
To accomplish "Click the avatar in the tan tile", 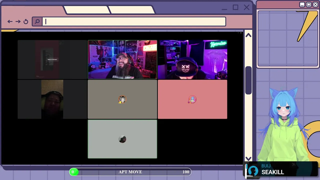I will click(122, 99).
